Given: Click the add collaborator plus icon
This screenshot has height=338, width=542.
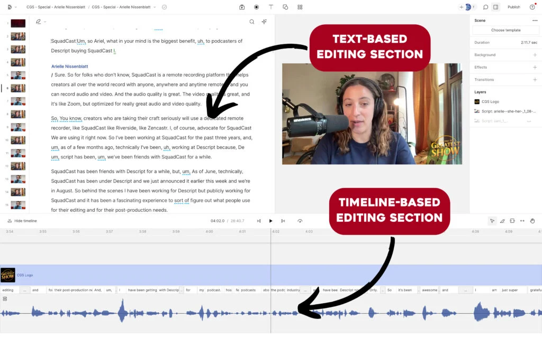Looking at the screenshot, I should [462, 7].
